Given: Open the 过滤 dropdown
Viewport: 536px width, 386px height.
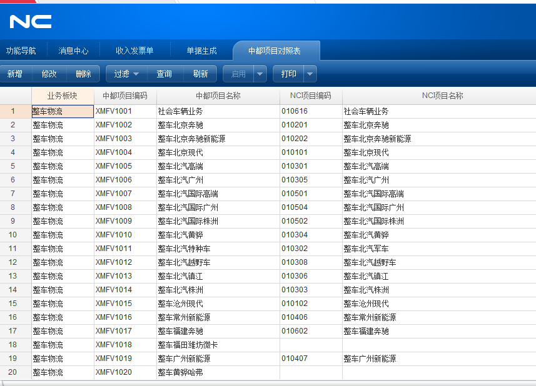Looking at the screenshot, I should tap(126, 74).
